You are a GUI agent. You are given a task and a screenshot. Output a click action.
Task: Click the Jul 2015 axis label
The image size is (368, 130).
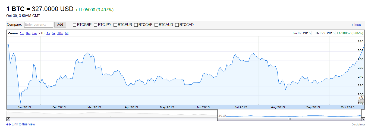click(x=241, y=107)
